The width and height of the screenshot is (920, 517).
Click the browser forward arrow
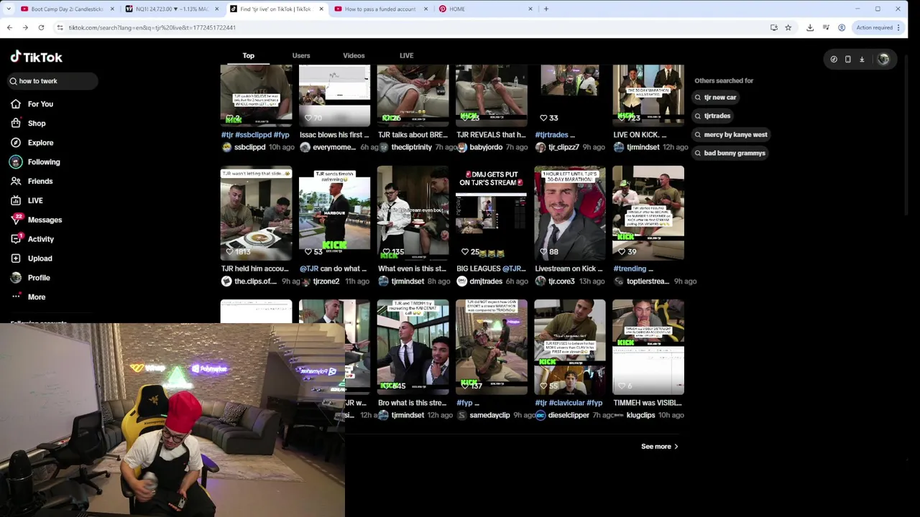pyautogui.click(x=25, y=27)
